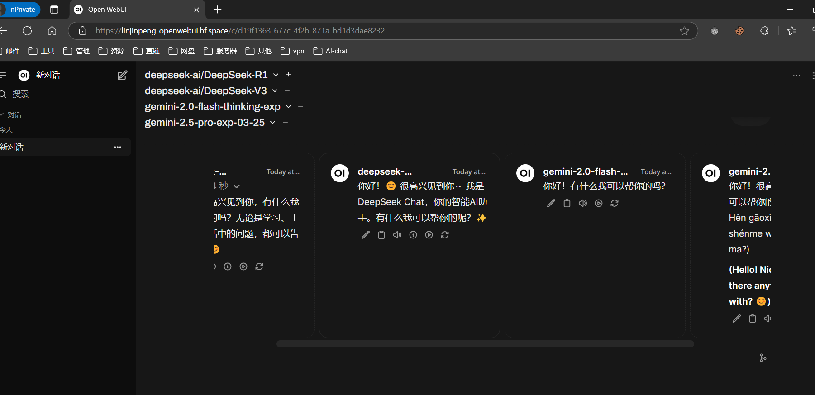
Task: Open a new browser tab
Action: [217, 10]
